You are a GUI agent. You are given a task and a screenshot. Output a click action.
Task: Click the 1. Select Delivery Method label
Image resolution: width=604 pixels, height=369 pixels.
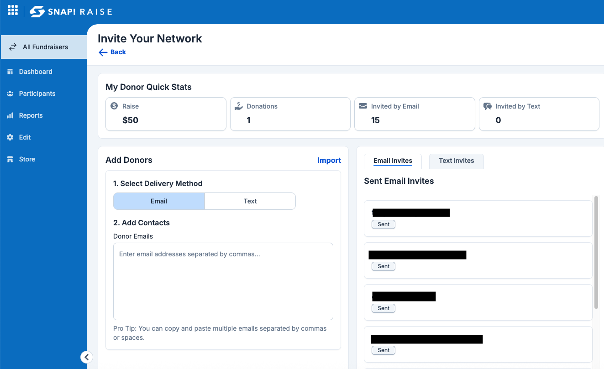158,183
